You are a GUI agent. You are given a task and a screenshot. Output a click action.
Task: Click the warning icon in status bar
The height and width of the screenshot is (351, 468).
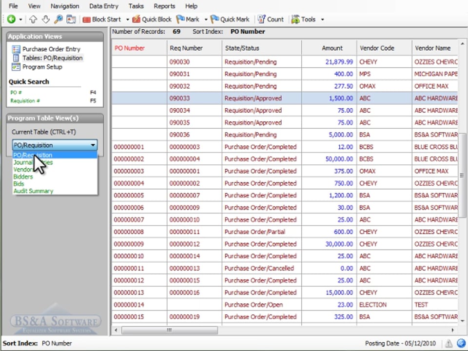coord(448,344)
